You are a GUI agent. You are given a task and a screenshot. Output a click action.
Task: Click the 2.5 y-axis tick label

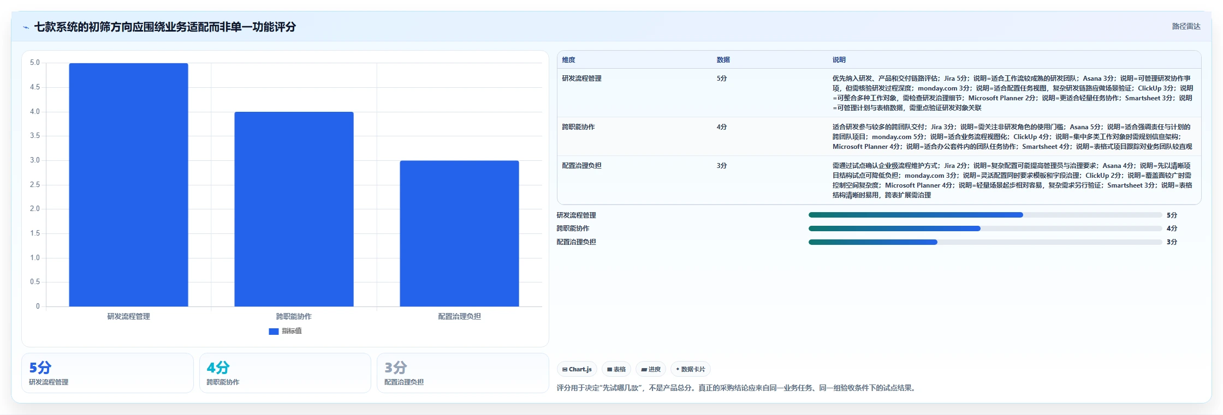coord(35,185)
